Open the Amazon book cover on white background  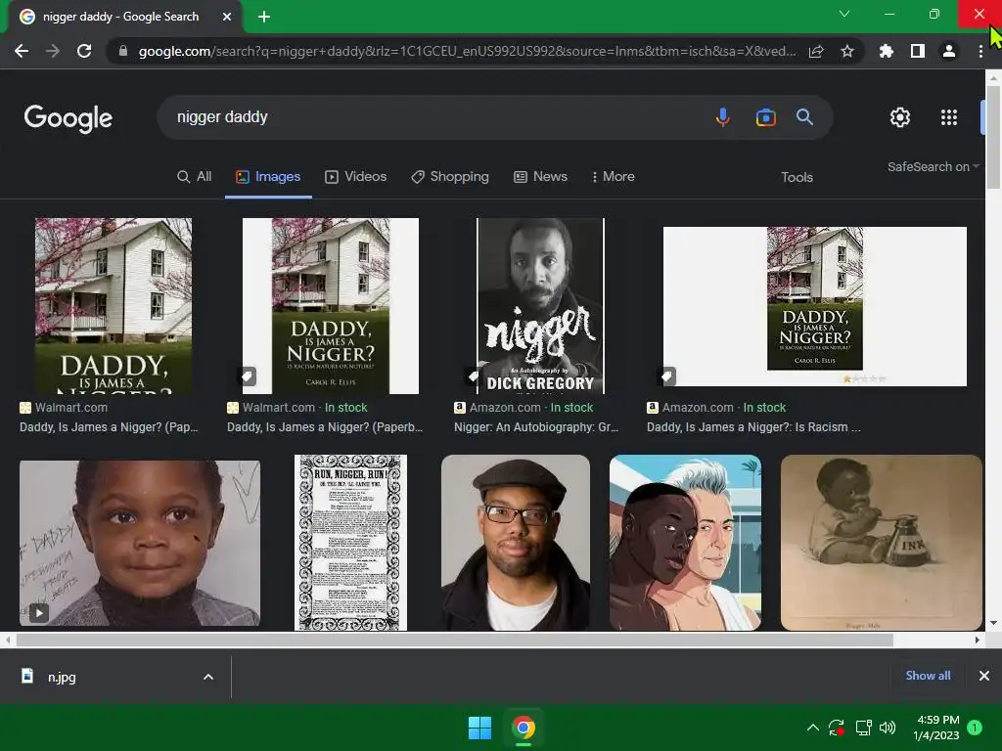(x=815, y=306)
